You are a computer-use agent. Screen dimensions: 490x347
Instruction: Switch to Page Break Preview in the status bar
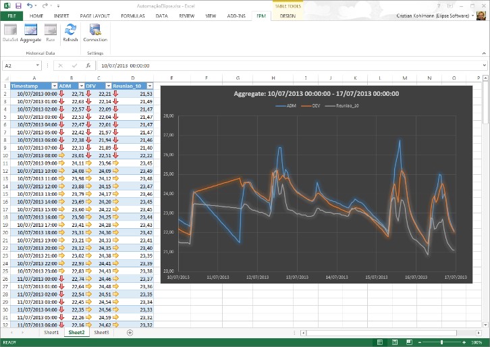[x=409, y=342]
